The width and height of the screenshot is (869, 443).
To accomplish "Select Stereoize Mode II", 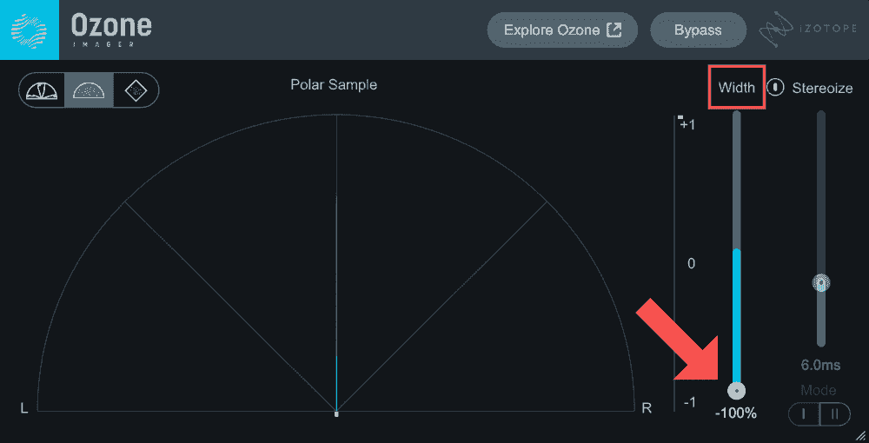I will pyautogui.click(x=835, y=414).
